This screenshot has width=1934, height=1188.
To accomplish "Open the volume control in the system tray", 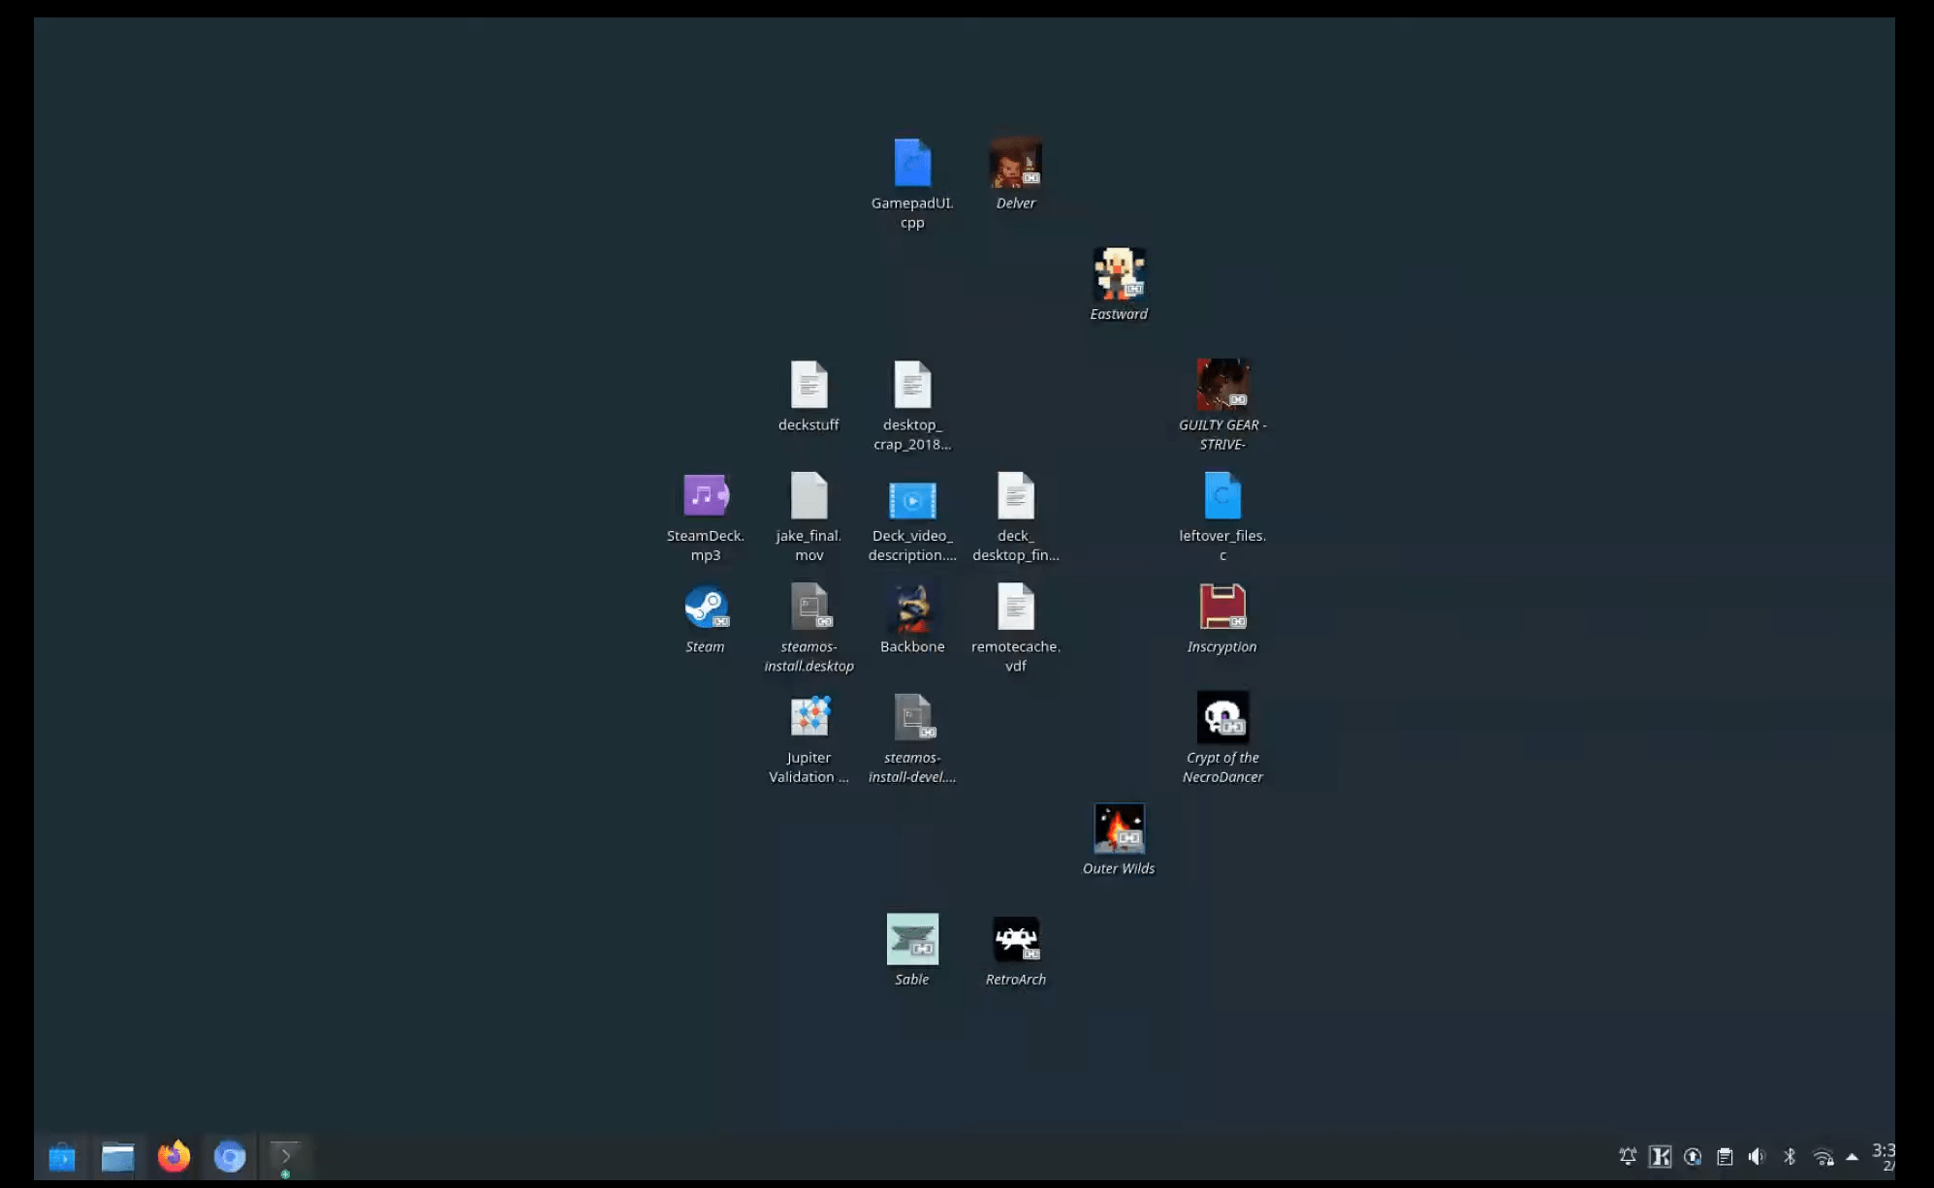I will coord(1758,1156).
